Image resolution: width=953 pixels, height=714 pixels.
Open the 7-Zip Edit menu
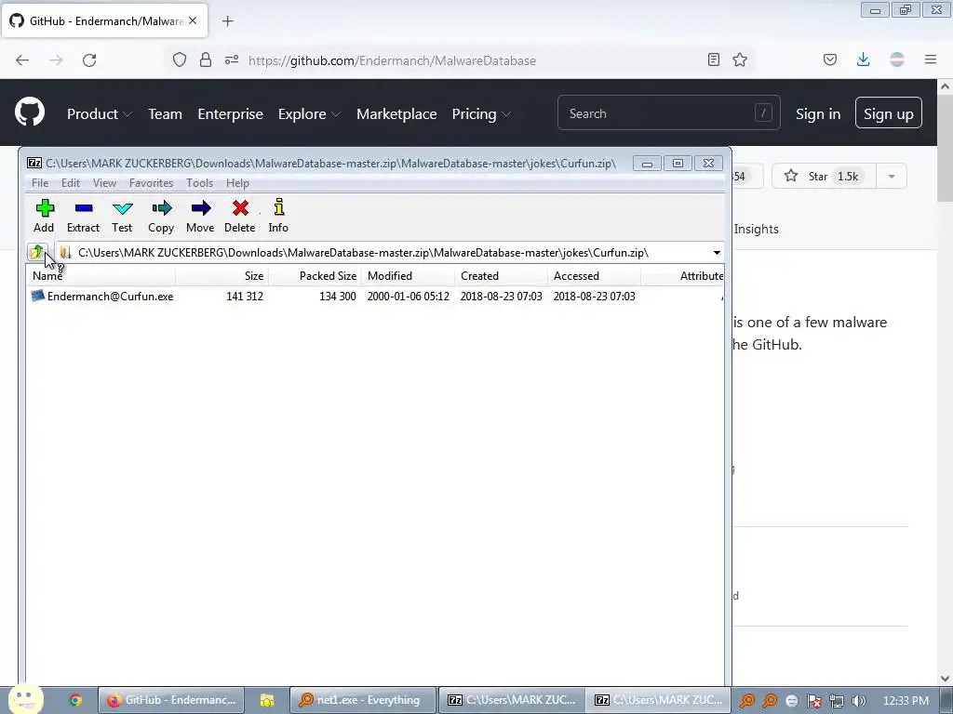tap(71, 183)
